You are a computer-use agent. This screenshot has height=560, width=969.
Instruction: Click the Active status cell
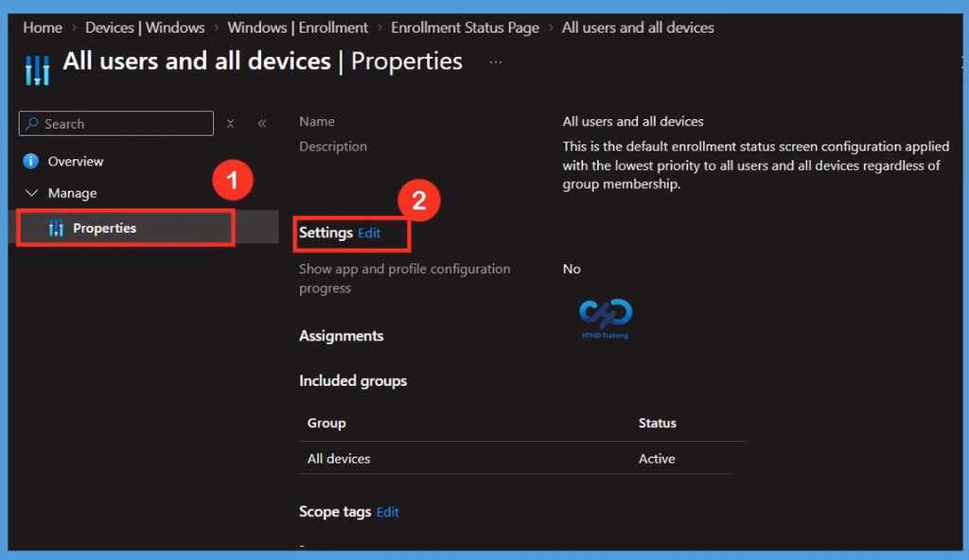(x=657, y=459)
